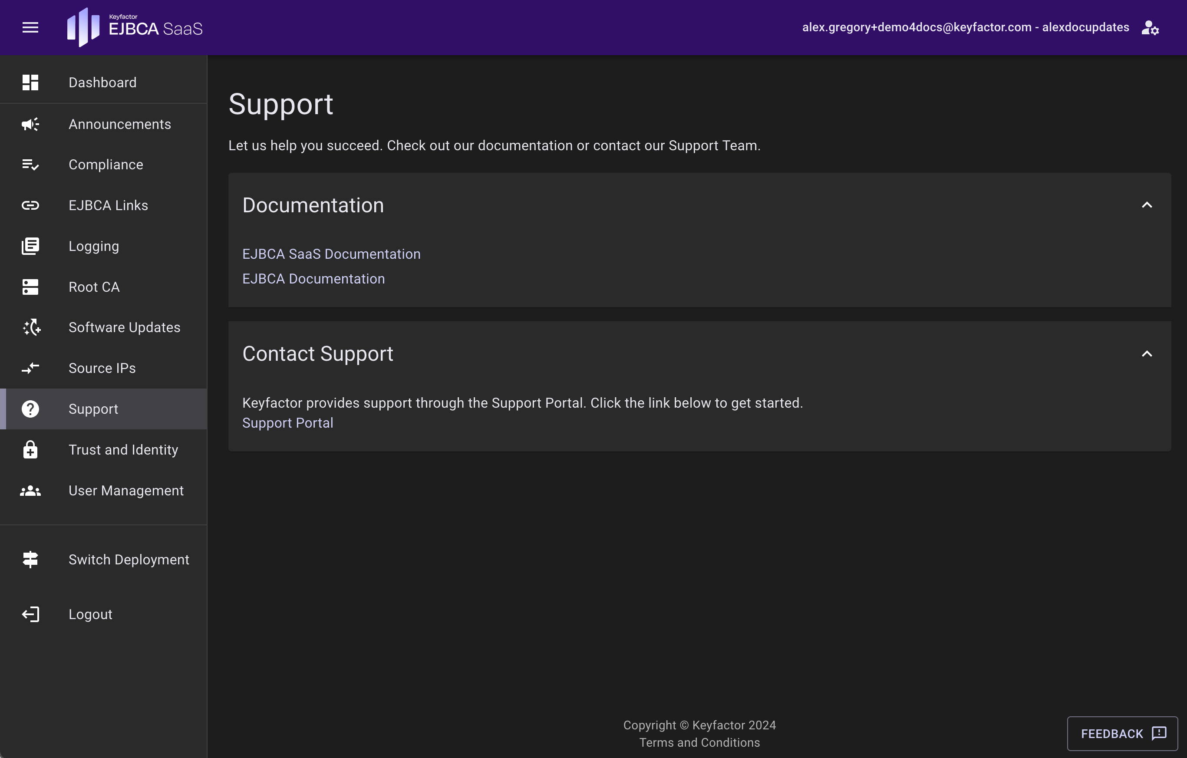Go to User Management page
This screenshot has height=758, width=1187.
coord(126,491)
